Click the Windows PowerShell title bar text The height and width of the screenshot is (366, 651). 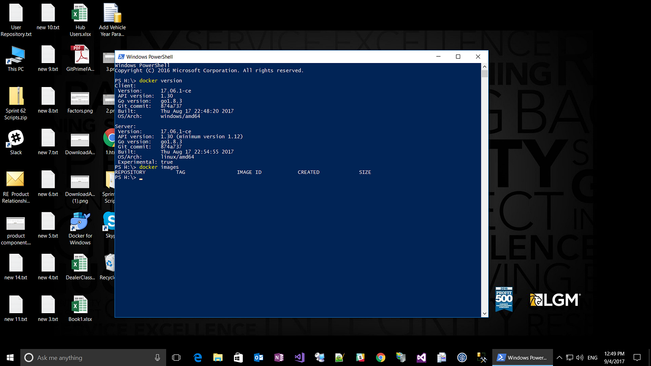pos(149,57)
